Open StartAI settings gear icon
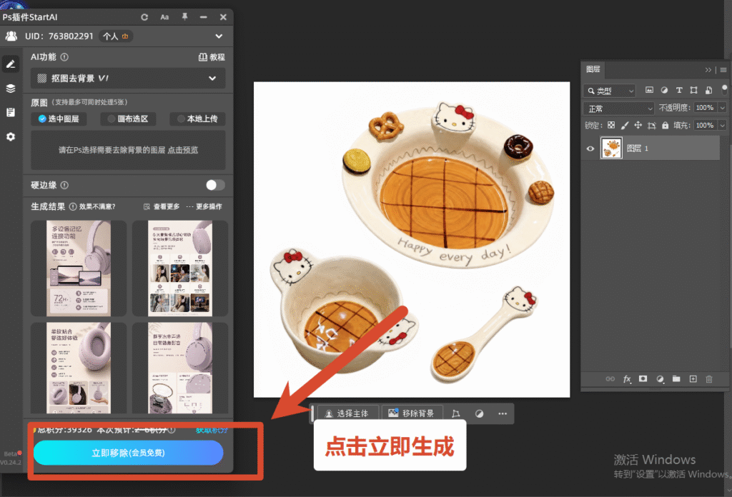Screen dimensions: 732x497 11,136
